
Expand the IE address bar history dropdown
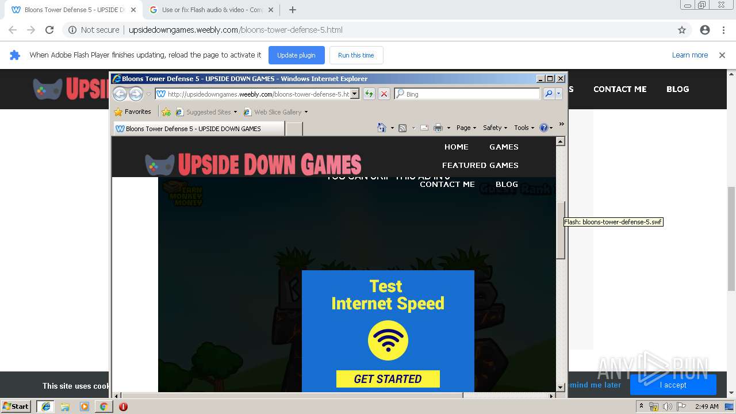tap(355, 94)
